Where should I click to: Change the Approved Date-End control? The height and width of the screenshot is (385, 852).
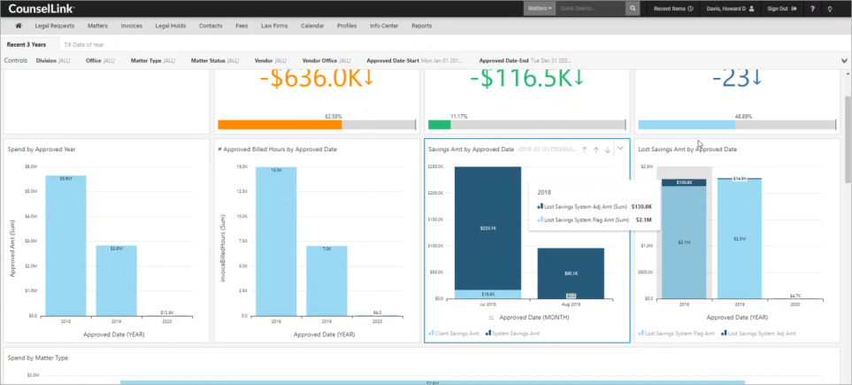coord(525,61)
